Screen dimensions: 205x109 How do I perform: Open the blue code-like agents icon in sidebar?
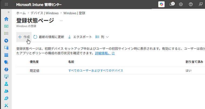click(x=6, y=69)
